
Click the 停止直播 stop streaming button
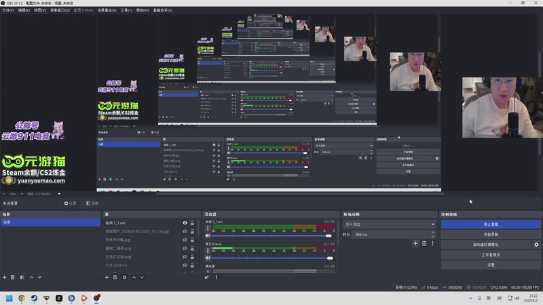[x=491, y=224]
